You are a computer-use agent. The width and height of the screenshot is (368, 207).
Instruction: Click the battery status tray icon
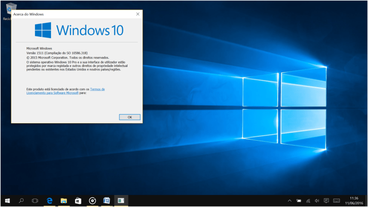pyautogui.click(x=299, y=201)
